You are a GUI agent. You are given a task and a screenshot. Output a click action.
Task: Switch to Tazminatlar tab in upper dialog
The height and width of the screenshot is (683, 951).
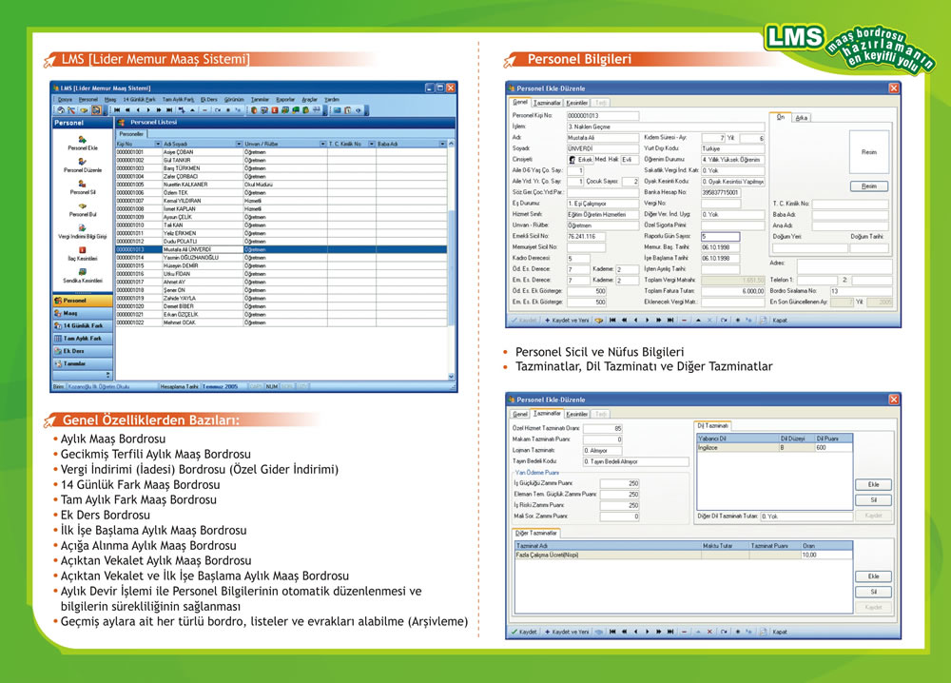tap(547, 103)
